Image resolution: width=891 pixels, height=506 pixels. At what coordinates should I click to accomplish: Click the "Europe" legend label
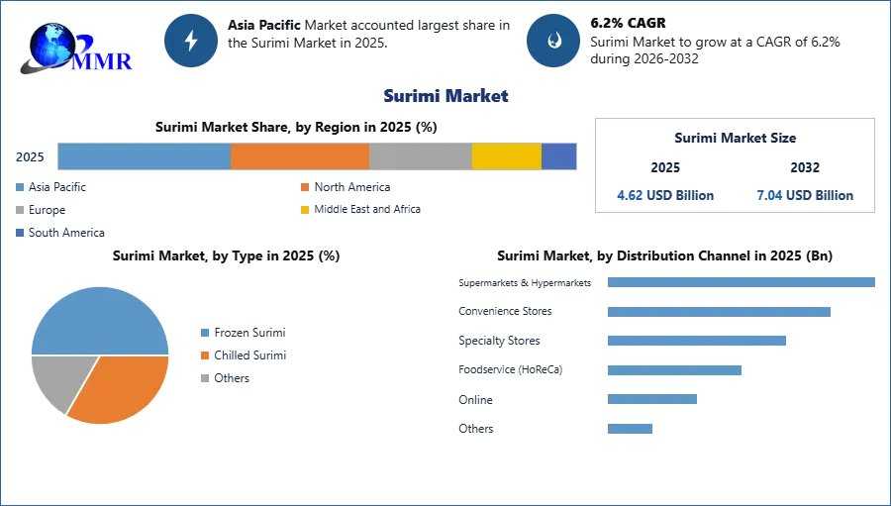(48, 210)
